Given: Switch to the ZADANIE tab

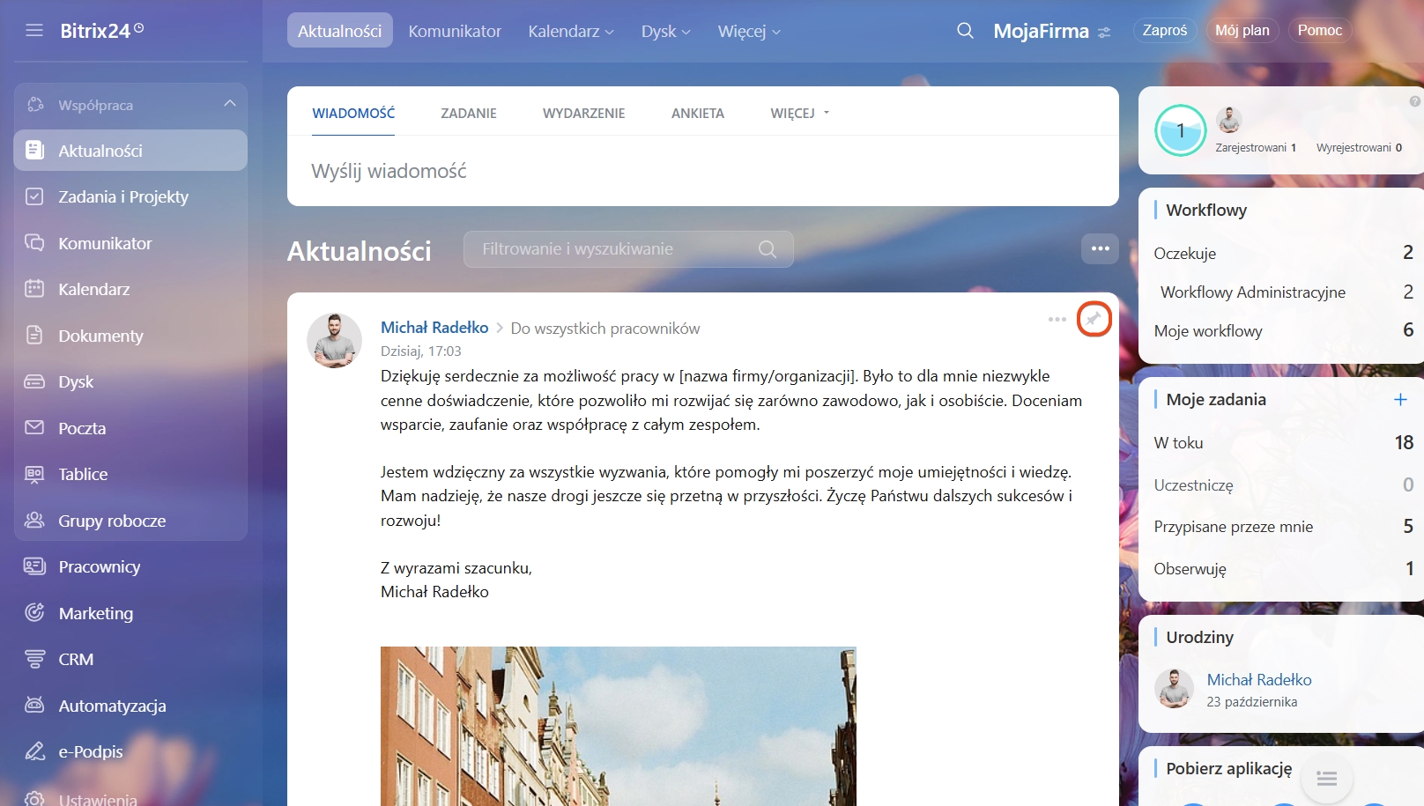Looking at the screenshot, I should (x=469, y=113).
